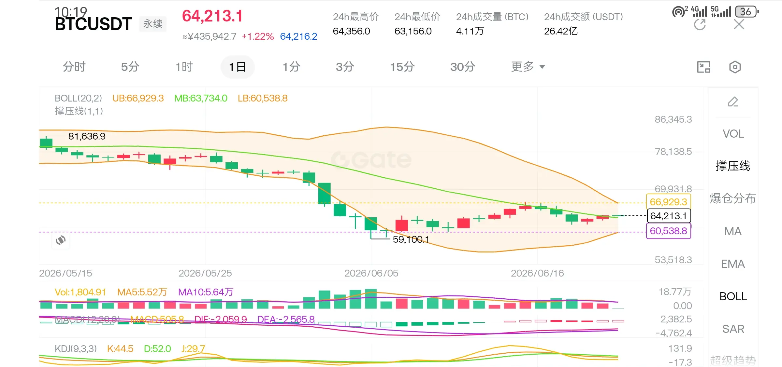Tap the 永续 contract type tag
The width and height of the screenshot is (782, 367).
click(x=153, y=24)
